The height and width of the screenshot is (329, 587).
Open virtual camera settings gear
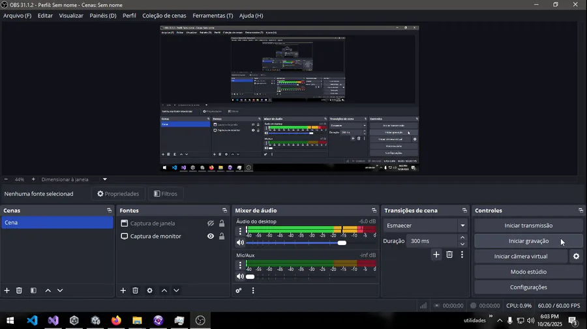pyautogui.click(x=576, y=257)
